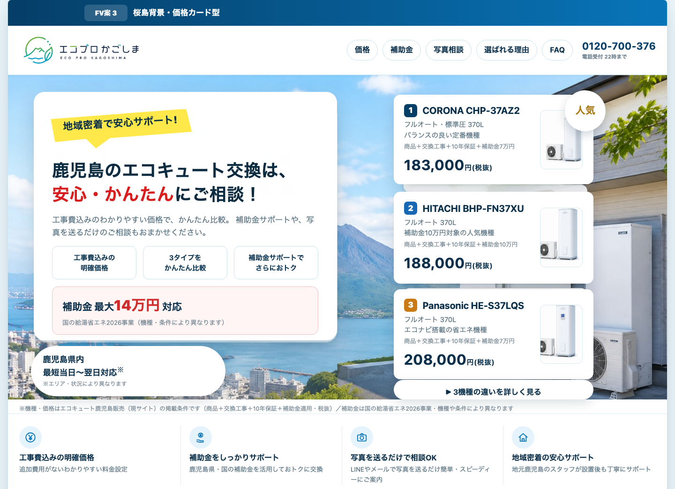Click the 補助金 最大14万円 対応 banner
Image resolution: width=675 pixels, height=489 pixels.
[x=185, y=311]
